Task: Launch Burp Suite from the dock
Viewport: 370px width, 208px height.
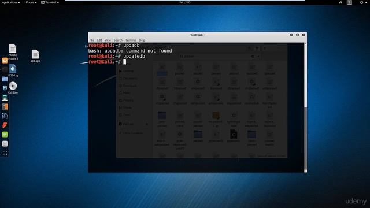Action: (x=5, y=106)
